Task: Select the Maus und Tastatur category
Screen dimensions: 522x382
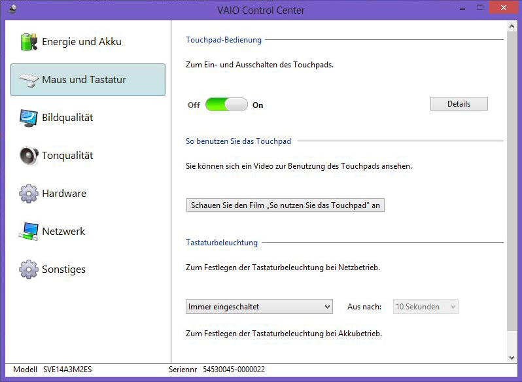Action: click(x=88, y=80)
